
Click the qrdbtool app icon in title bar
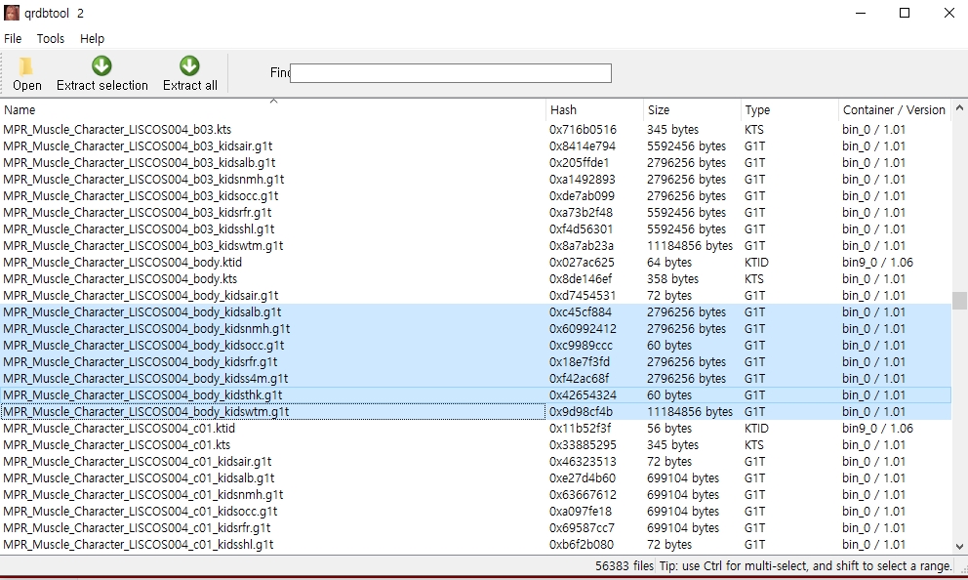[12, 13]
